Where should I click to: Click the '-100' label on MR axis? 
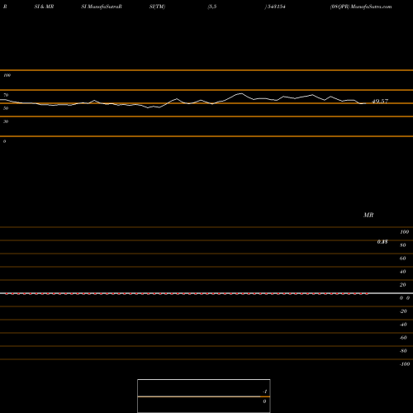pos(405,364)
